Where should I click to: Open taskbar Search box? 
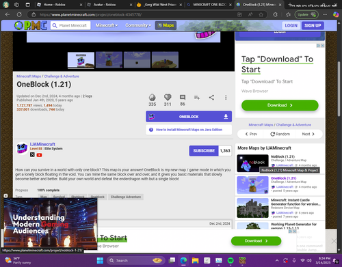[x=135, y=260]
